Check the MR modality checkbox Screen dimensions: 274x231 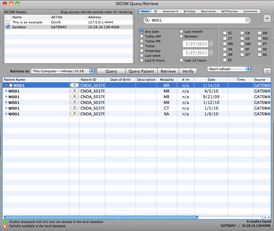tap(225, 44)
